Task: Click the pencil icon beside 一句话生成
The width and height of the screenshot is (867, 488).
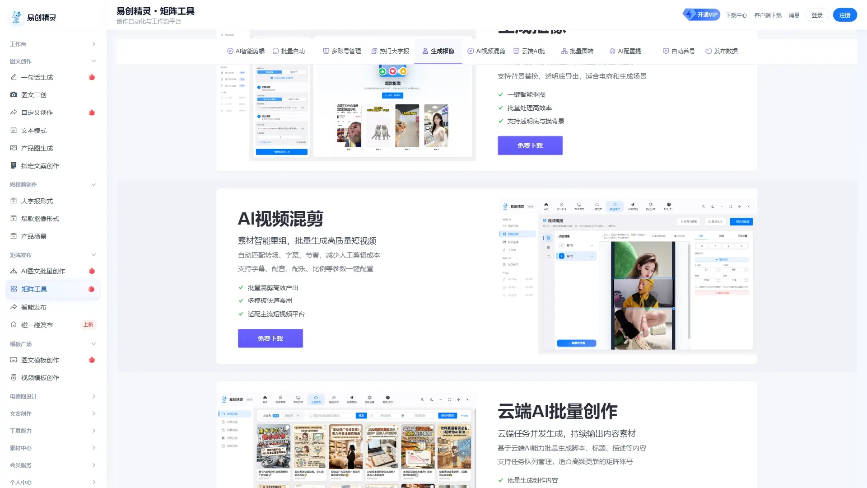Action: [14, 77]
